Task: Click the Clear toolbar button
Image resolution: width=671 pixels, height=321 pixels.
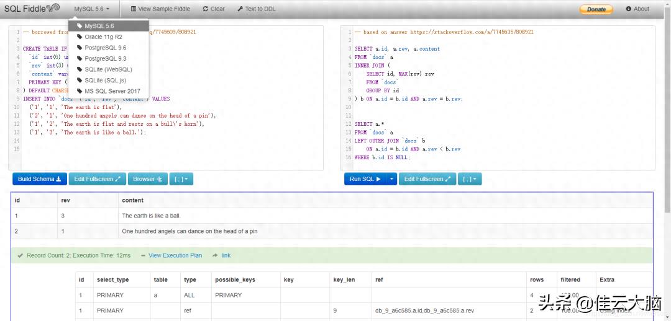Action: click(214, 9)
